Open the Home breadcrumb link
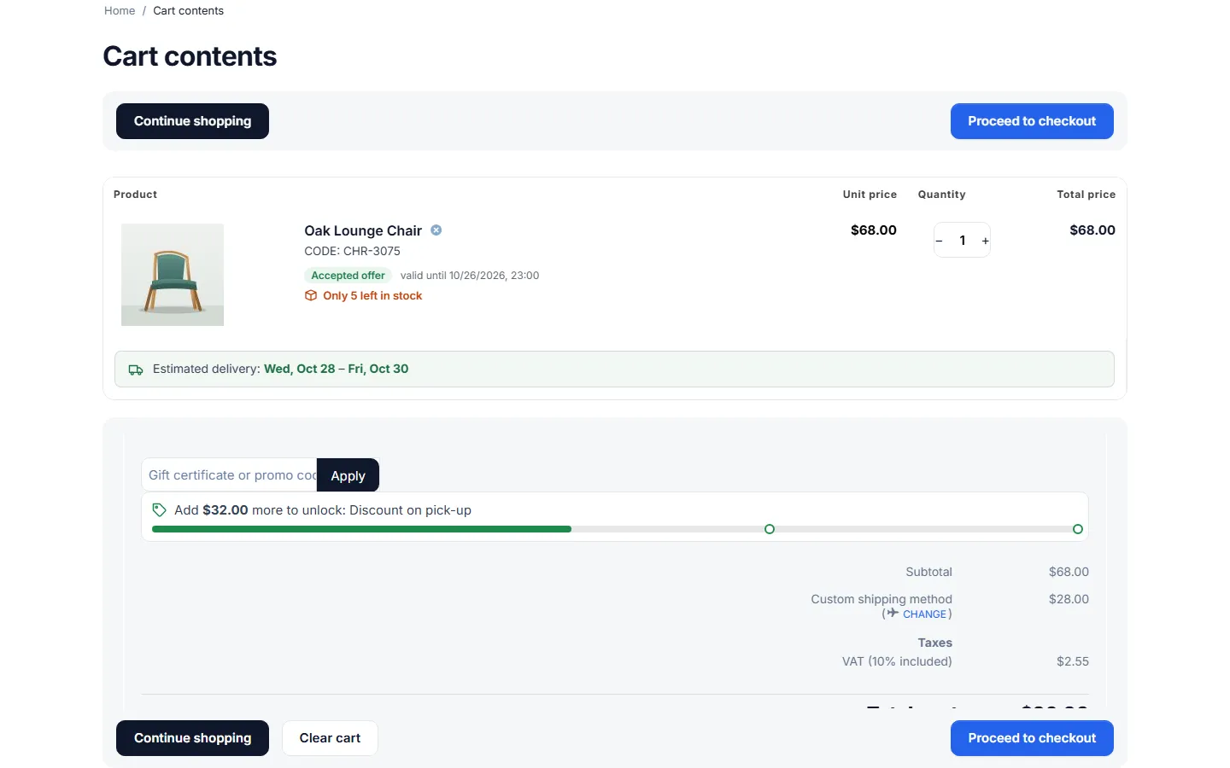Viewport: 1230px width, 768px height. 120,11
